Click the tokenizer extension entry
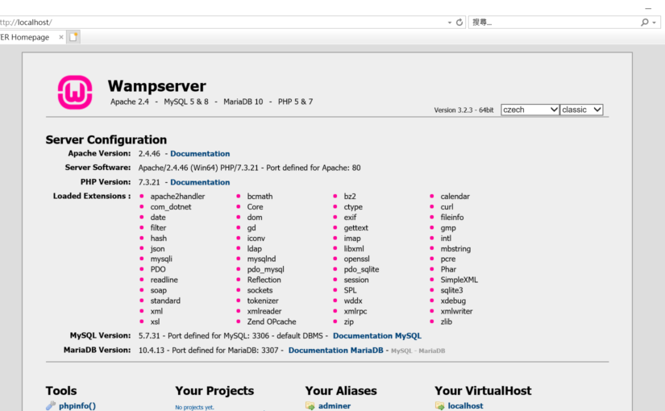 tap(263, 301)
